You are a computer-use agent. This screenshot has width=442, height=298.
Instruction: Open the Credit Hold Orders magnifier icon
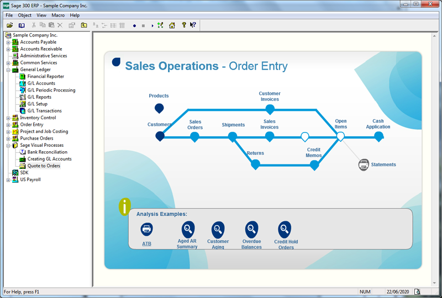pyautogui.click(x=285, y=229)
